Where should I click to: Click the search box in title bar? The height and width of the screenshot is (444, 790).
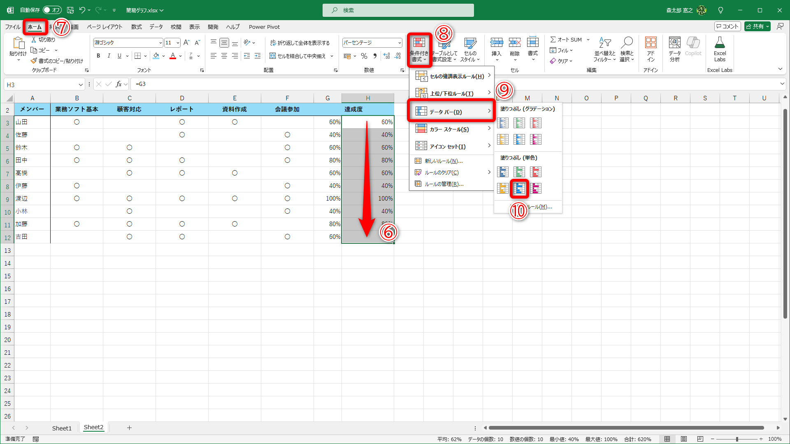point(398,10)
